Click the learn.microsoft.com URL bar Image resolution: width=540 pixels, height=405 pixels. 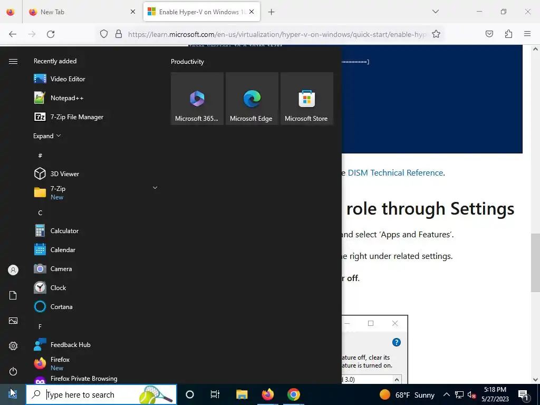coord(277,34)
